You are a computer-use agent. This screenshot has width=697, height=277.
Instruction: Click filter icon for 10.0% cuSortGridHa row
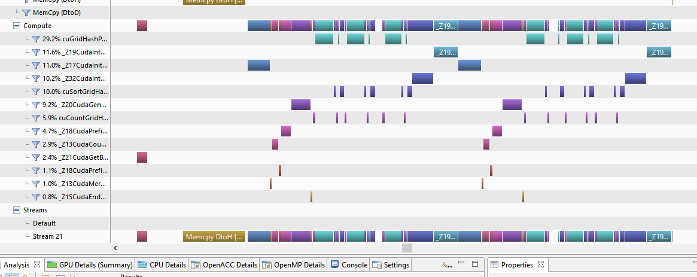35,92
